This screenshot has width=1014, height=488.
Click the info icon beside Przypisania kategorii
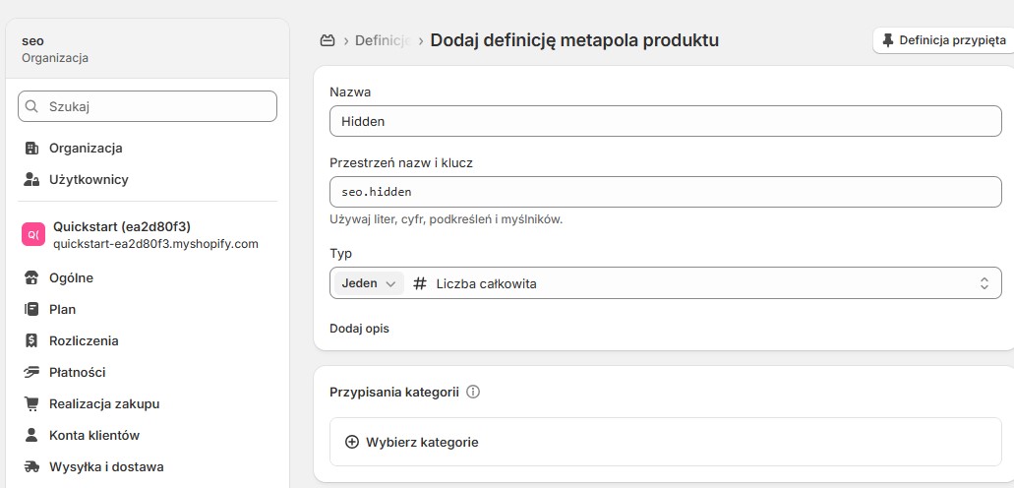pyautogui.click(x=473, y=392)
